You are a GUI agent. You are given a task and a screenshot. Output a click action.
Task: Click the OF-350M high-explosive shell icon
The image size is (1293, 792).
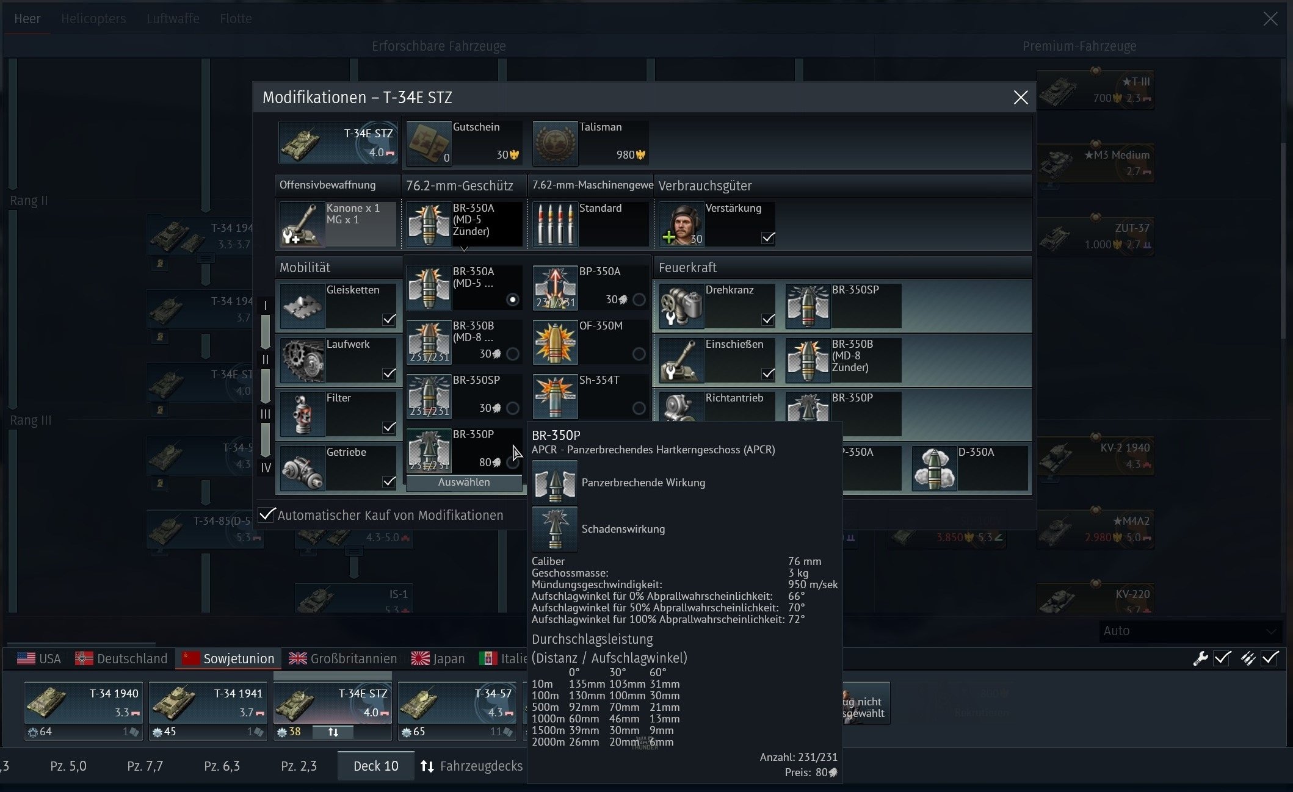[555, 342]
